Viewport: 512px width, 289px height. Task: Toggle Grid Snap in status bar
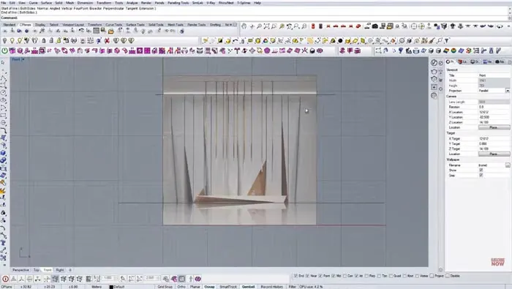pyautogui.click(x=165, y=287)
